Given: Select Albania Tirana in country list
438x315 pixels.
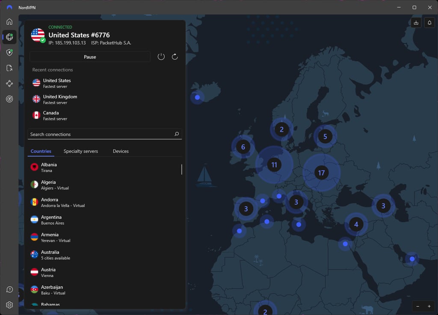Looking at the screenshot, I should 105,168.
